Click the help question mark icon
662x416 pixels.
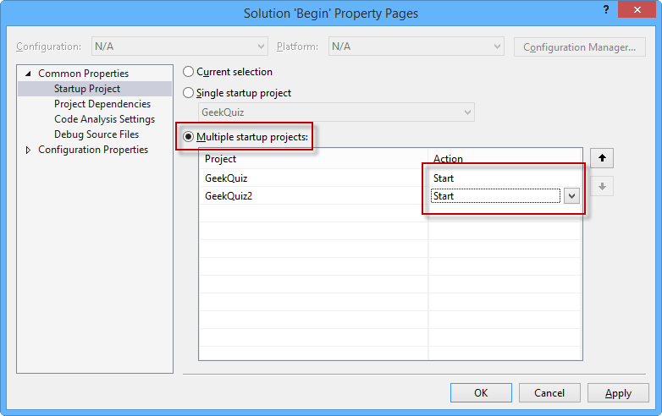tap(606, 9)
